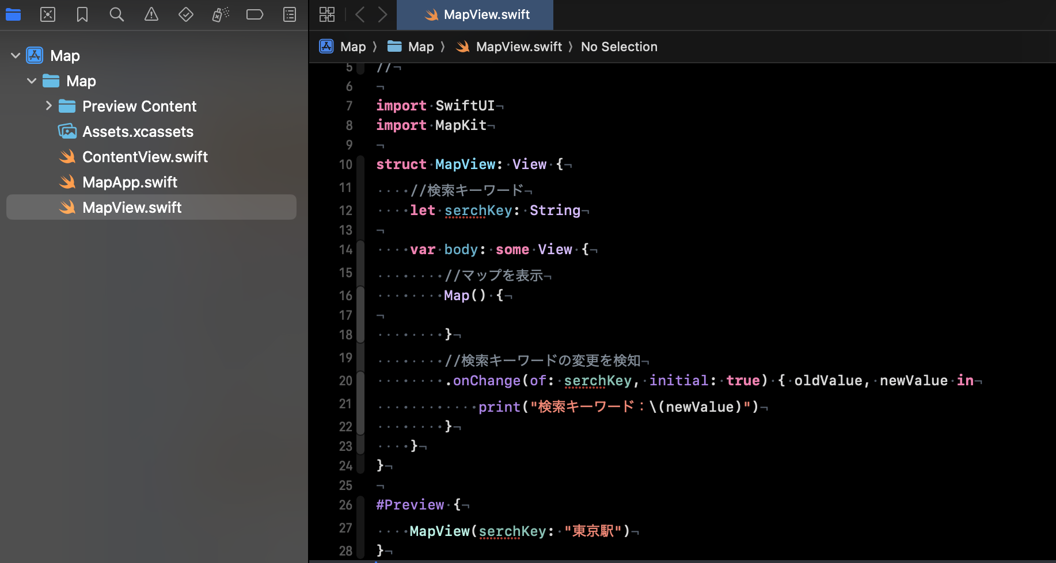
Task: Open the Find navigator magnifying glass
Action: pos(117,15)
